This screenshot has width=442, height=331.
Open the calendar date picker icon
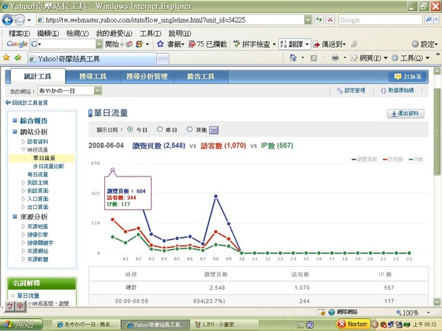[x=214, y=130]
